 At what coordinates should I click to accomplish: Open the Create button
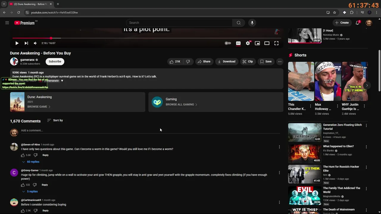(342, 23)
